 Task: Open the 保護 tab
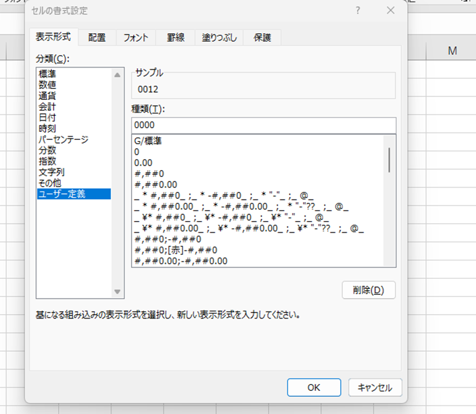(262, 38)
